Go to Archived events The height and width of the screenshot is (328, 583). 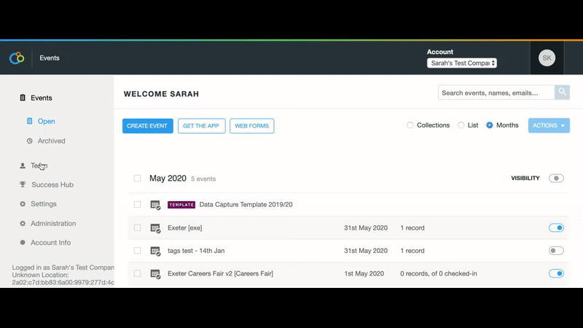click(x=51, y=141)
